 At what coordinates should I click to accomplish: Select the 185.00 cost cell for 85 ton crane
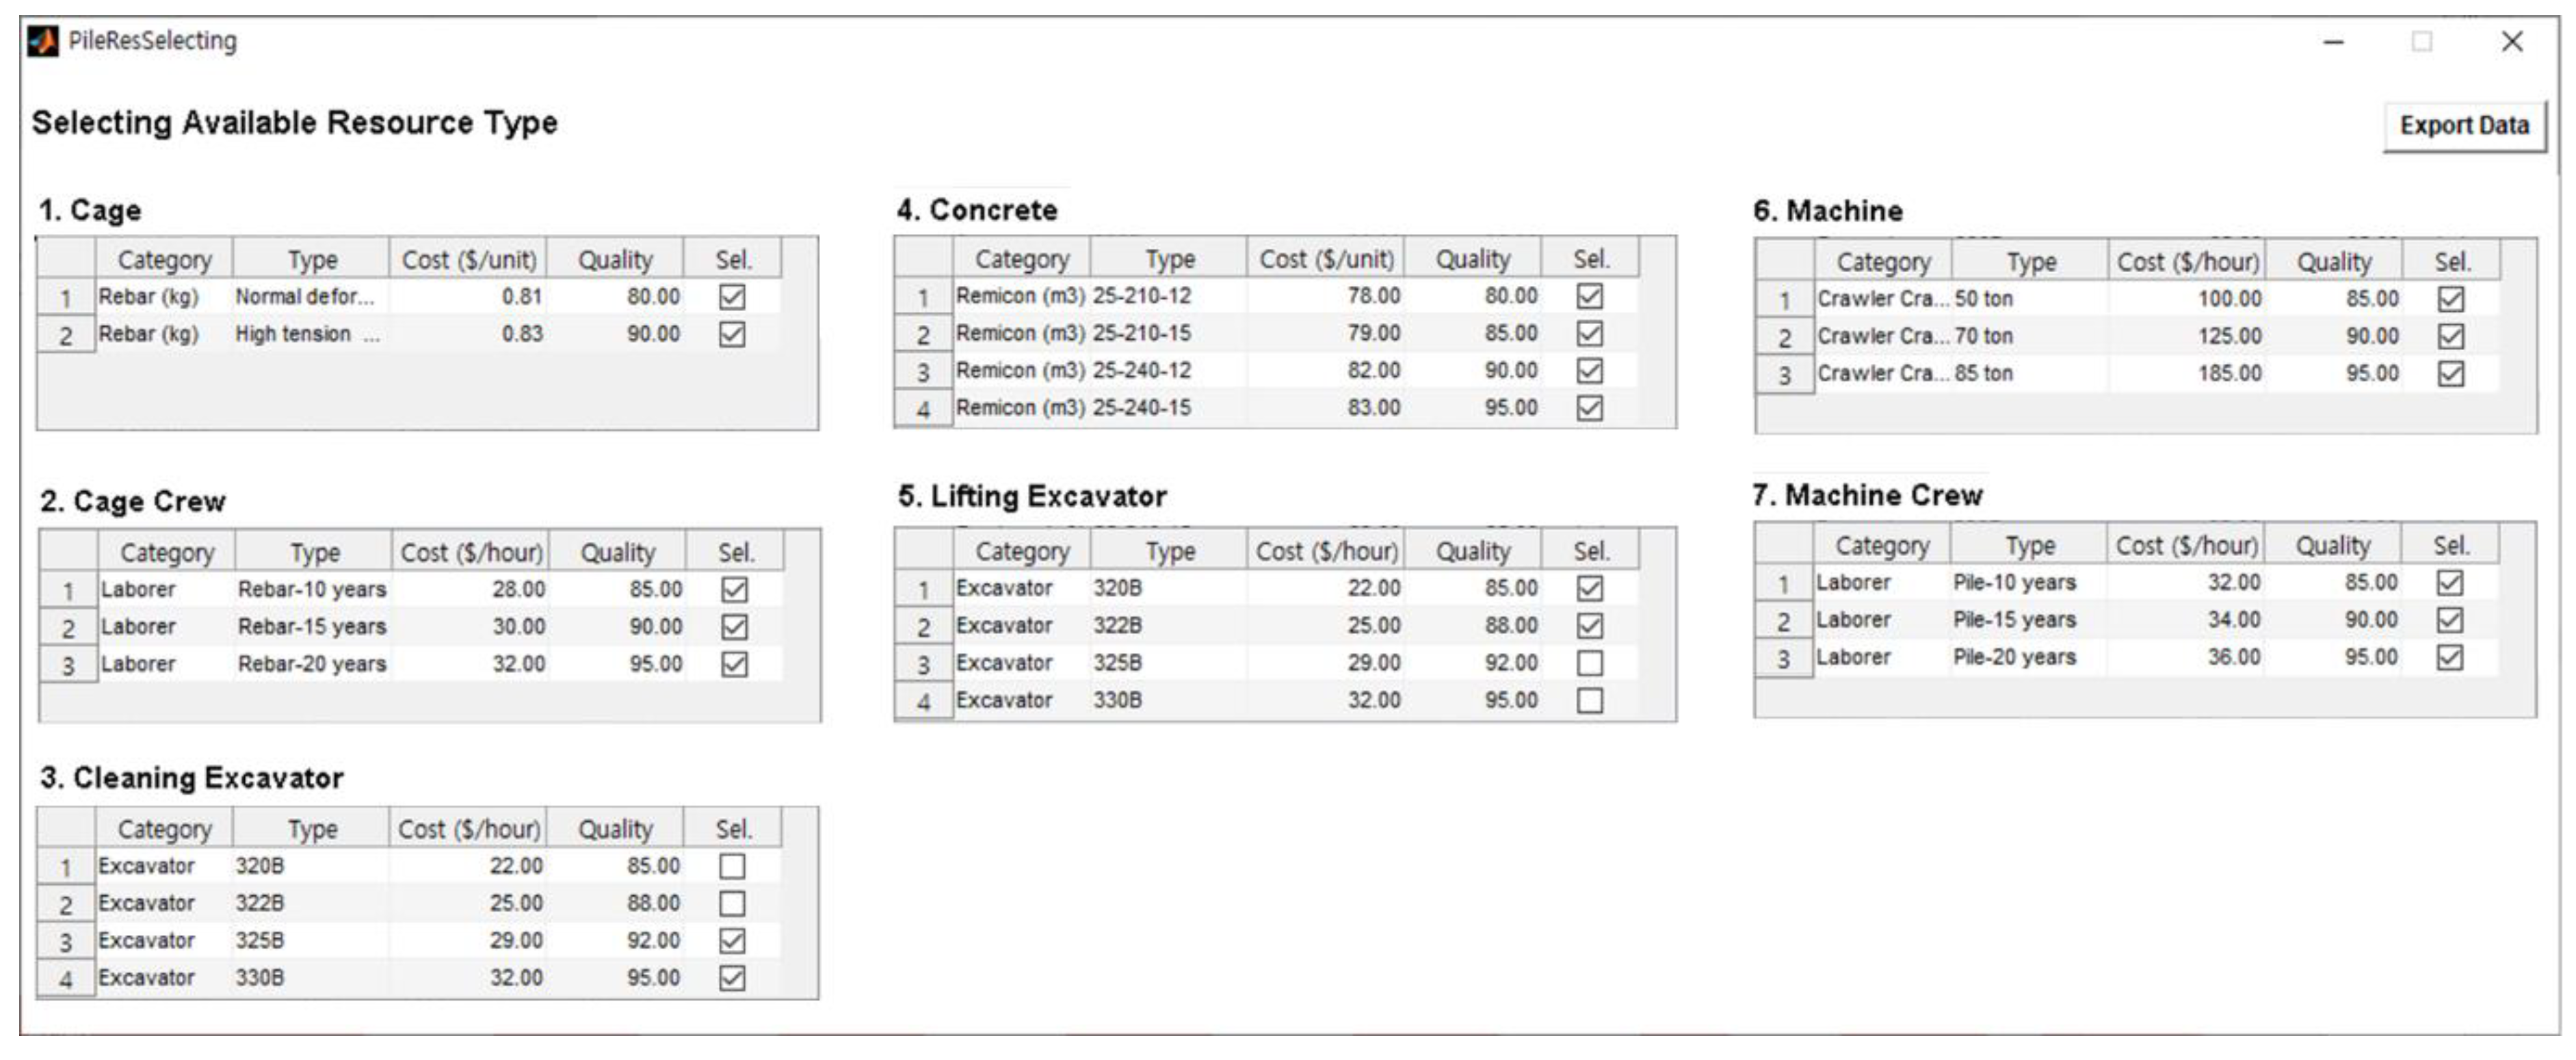coord(2187,373)
